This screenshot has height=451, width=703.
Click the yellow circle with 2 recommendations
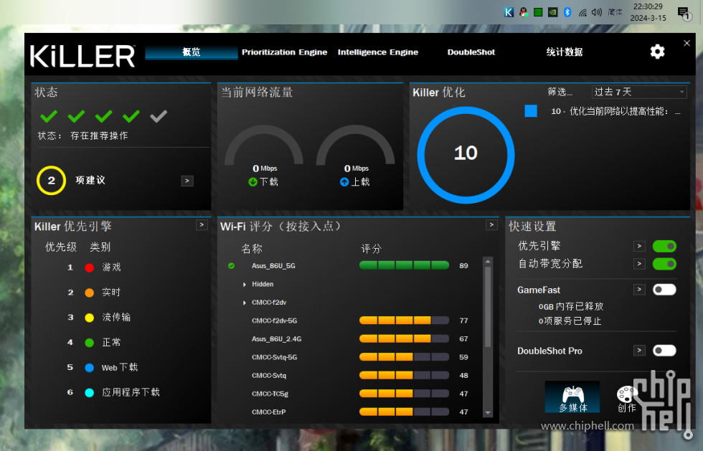coord(51,180)
